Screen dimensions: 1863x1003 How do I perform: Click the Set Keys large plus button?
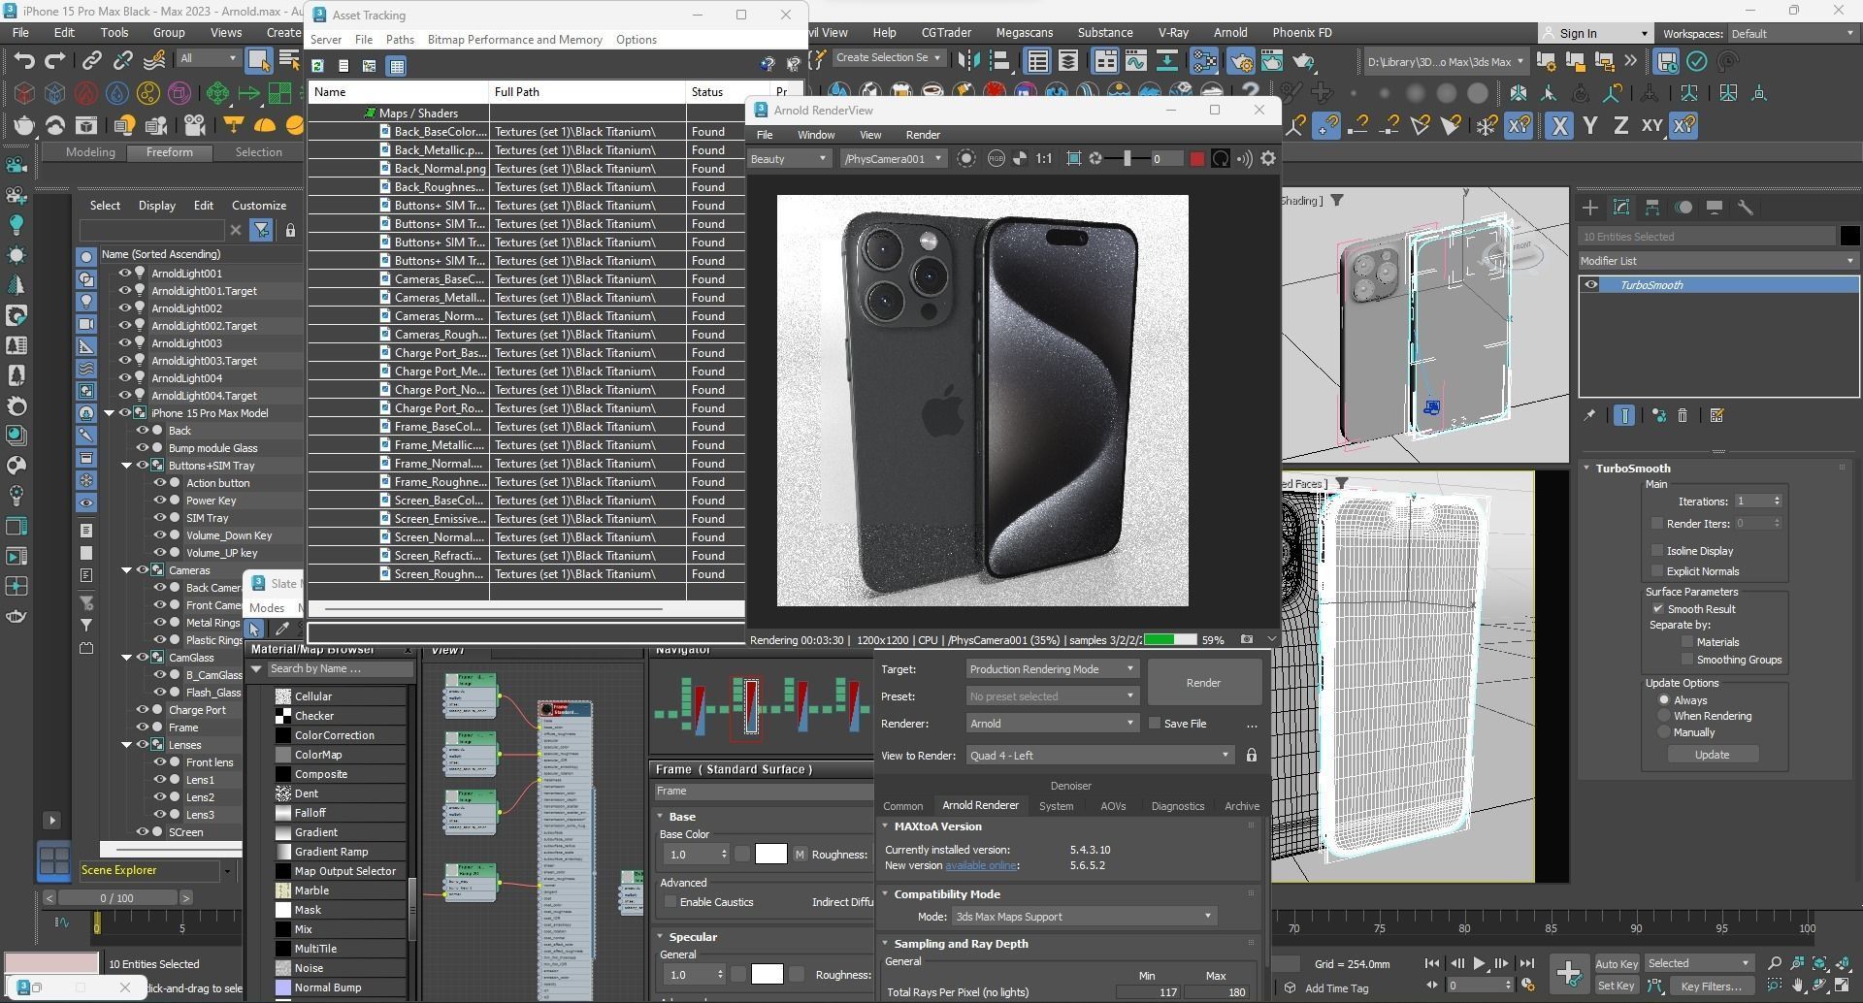tap(1568, 973)
